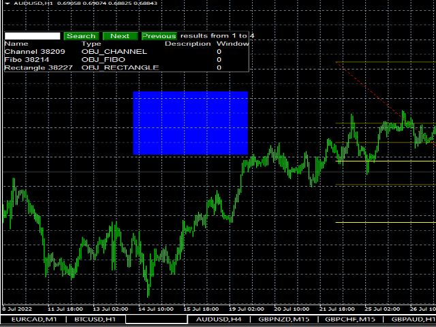
Task: Click the 13 Jul 02:00 time label
Action: tap(110, 309)
